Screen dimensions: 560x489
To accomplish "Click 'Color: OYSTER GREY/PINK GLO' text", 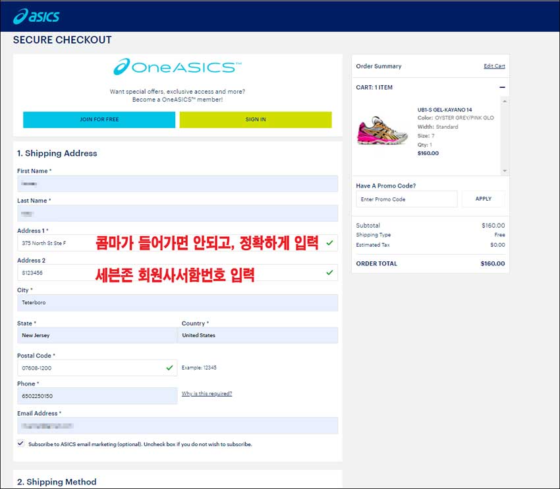I will pos(456,117).
